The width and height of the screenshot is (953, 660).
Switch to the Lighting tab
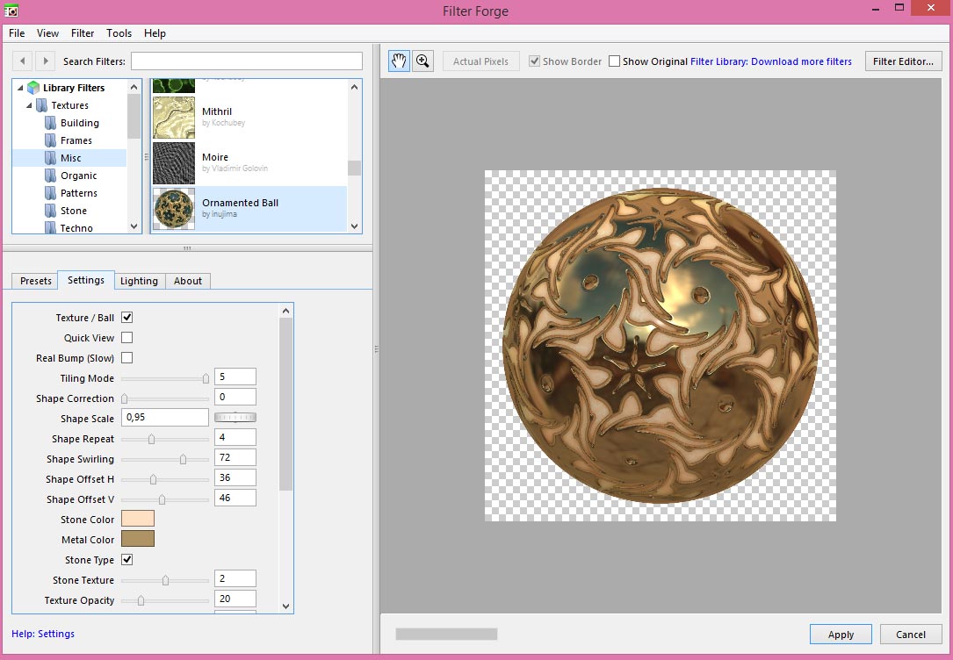(139, 281)
